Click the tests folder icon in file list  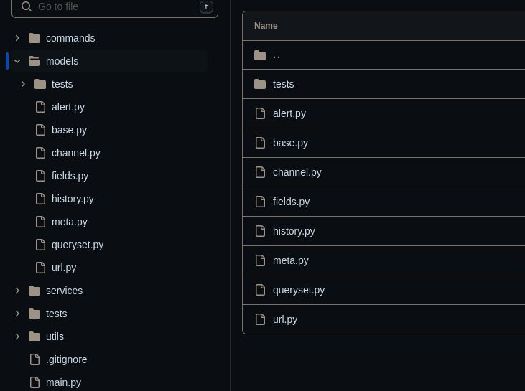point(260,84)
